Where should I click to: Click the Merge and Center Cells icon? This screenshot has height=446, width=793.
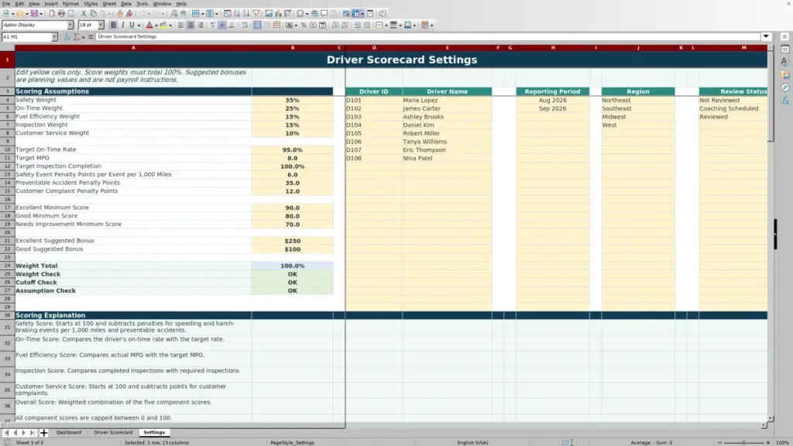click(257, 25)
